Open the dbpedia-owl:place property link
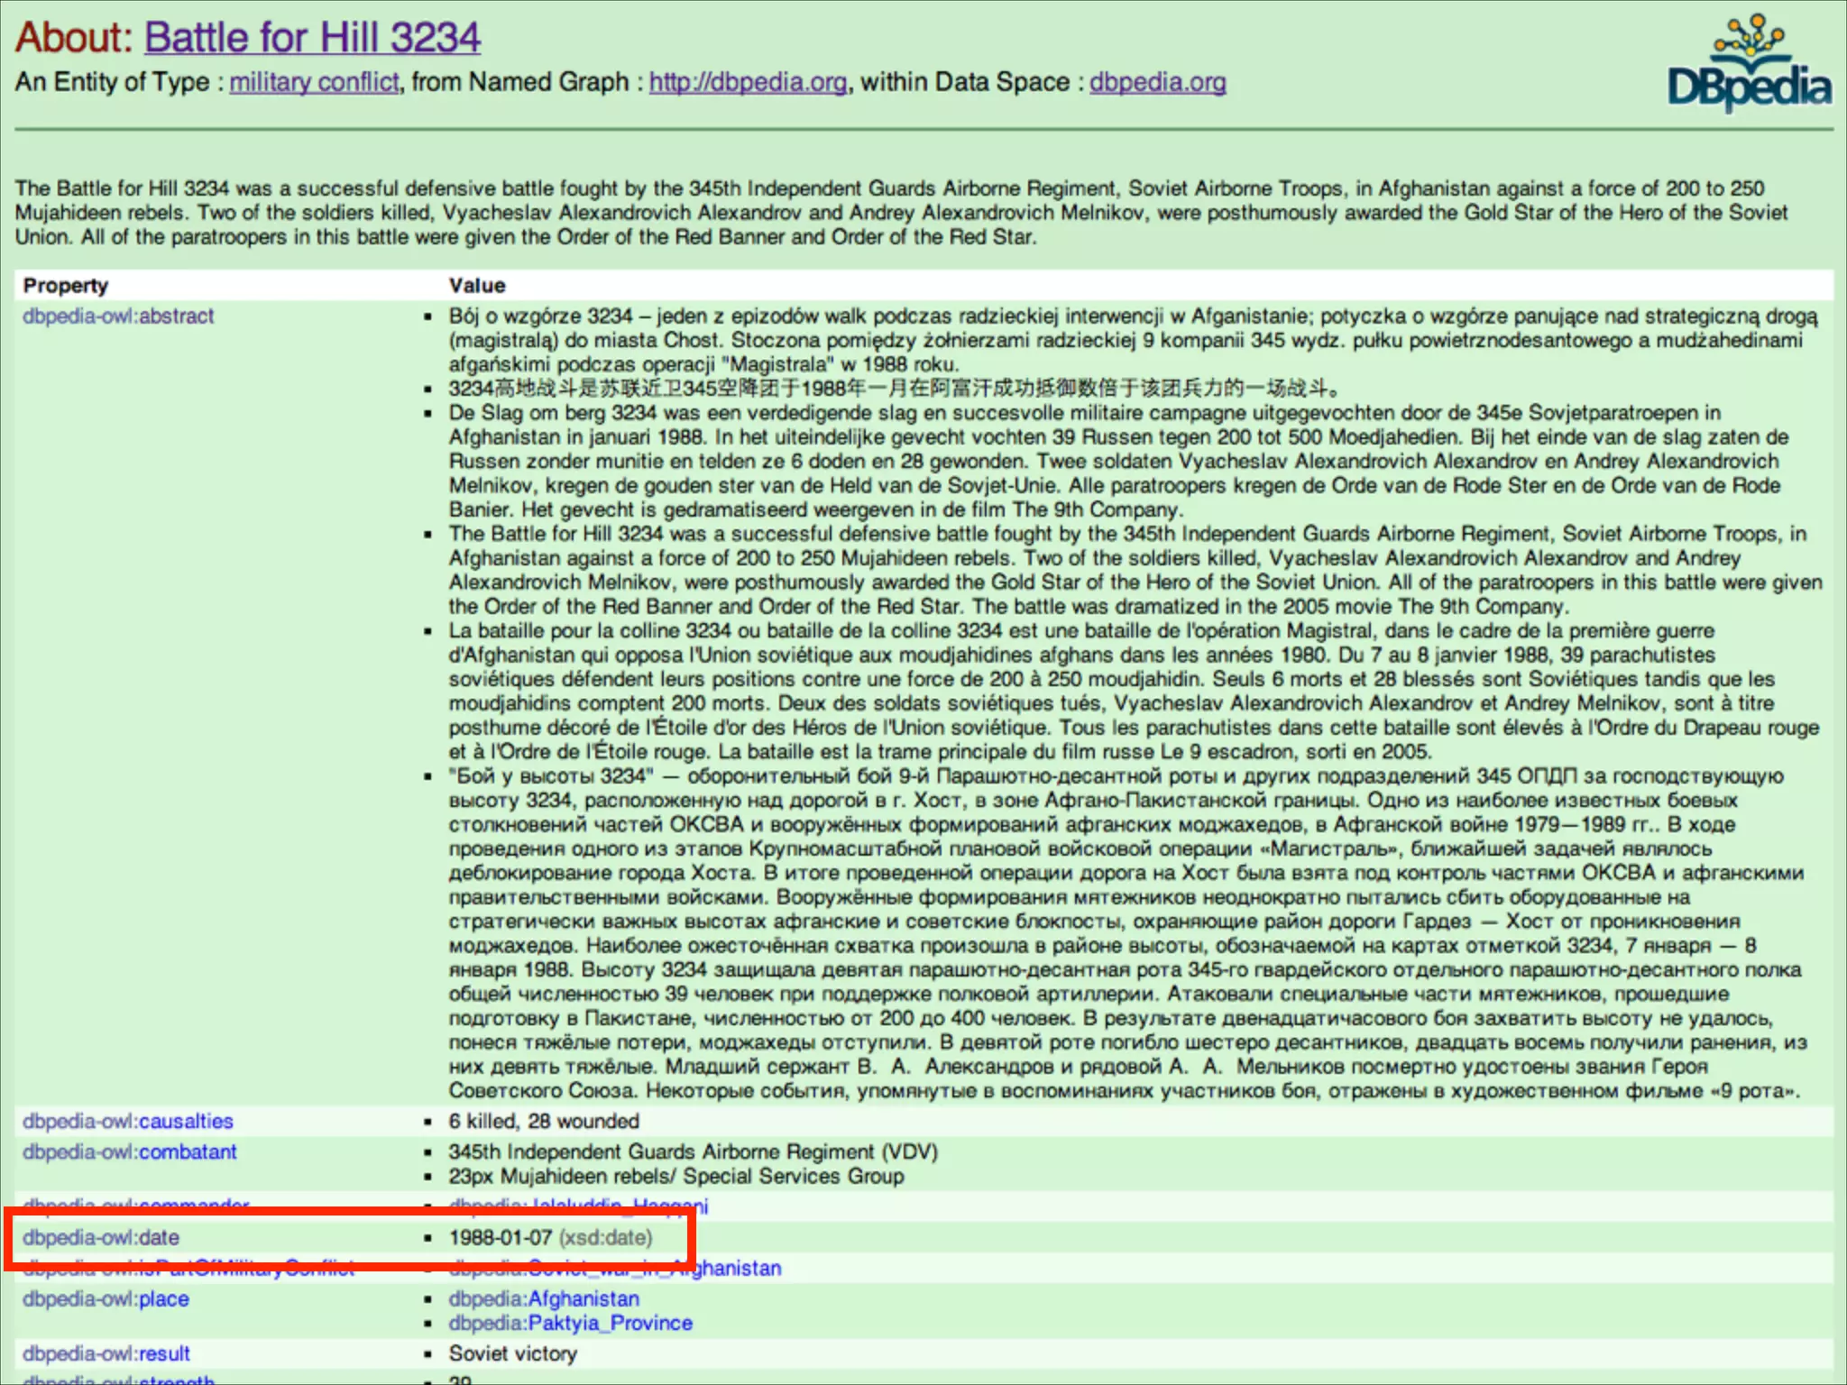This screenshot has width=1847, height=1385. [106, 1298]
